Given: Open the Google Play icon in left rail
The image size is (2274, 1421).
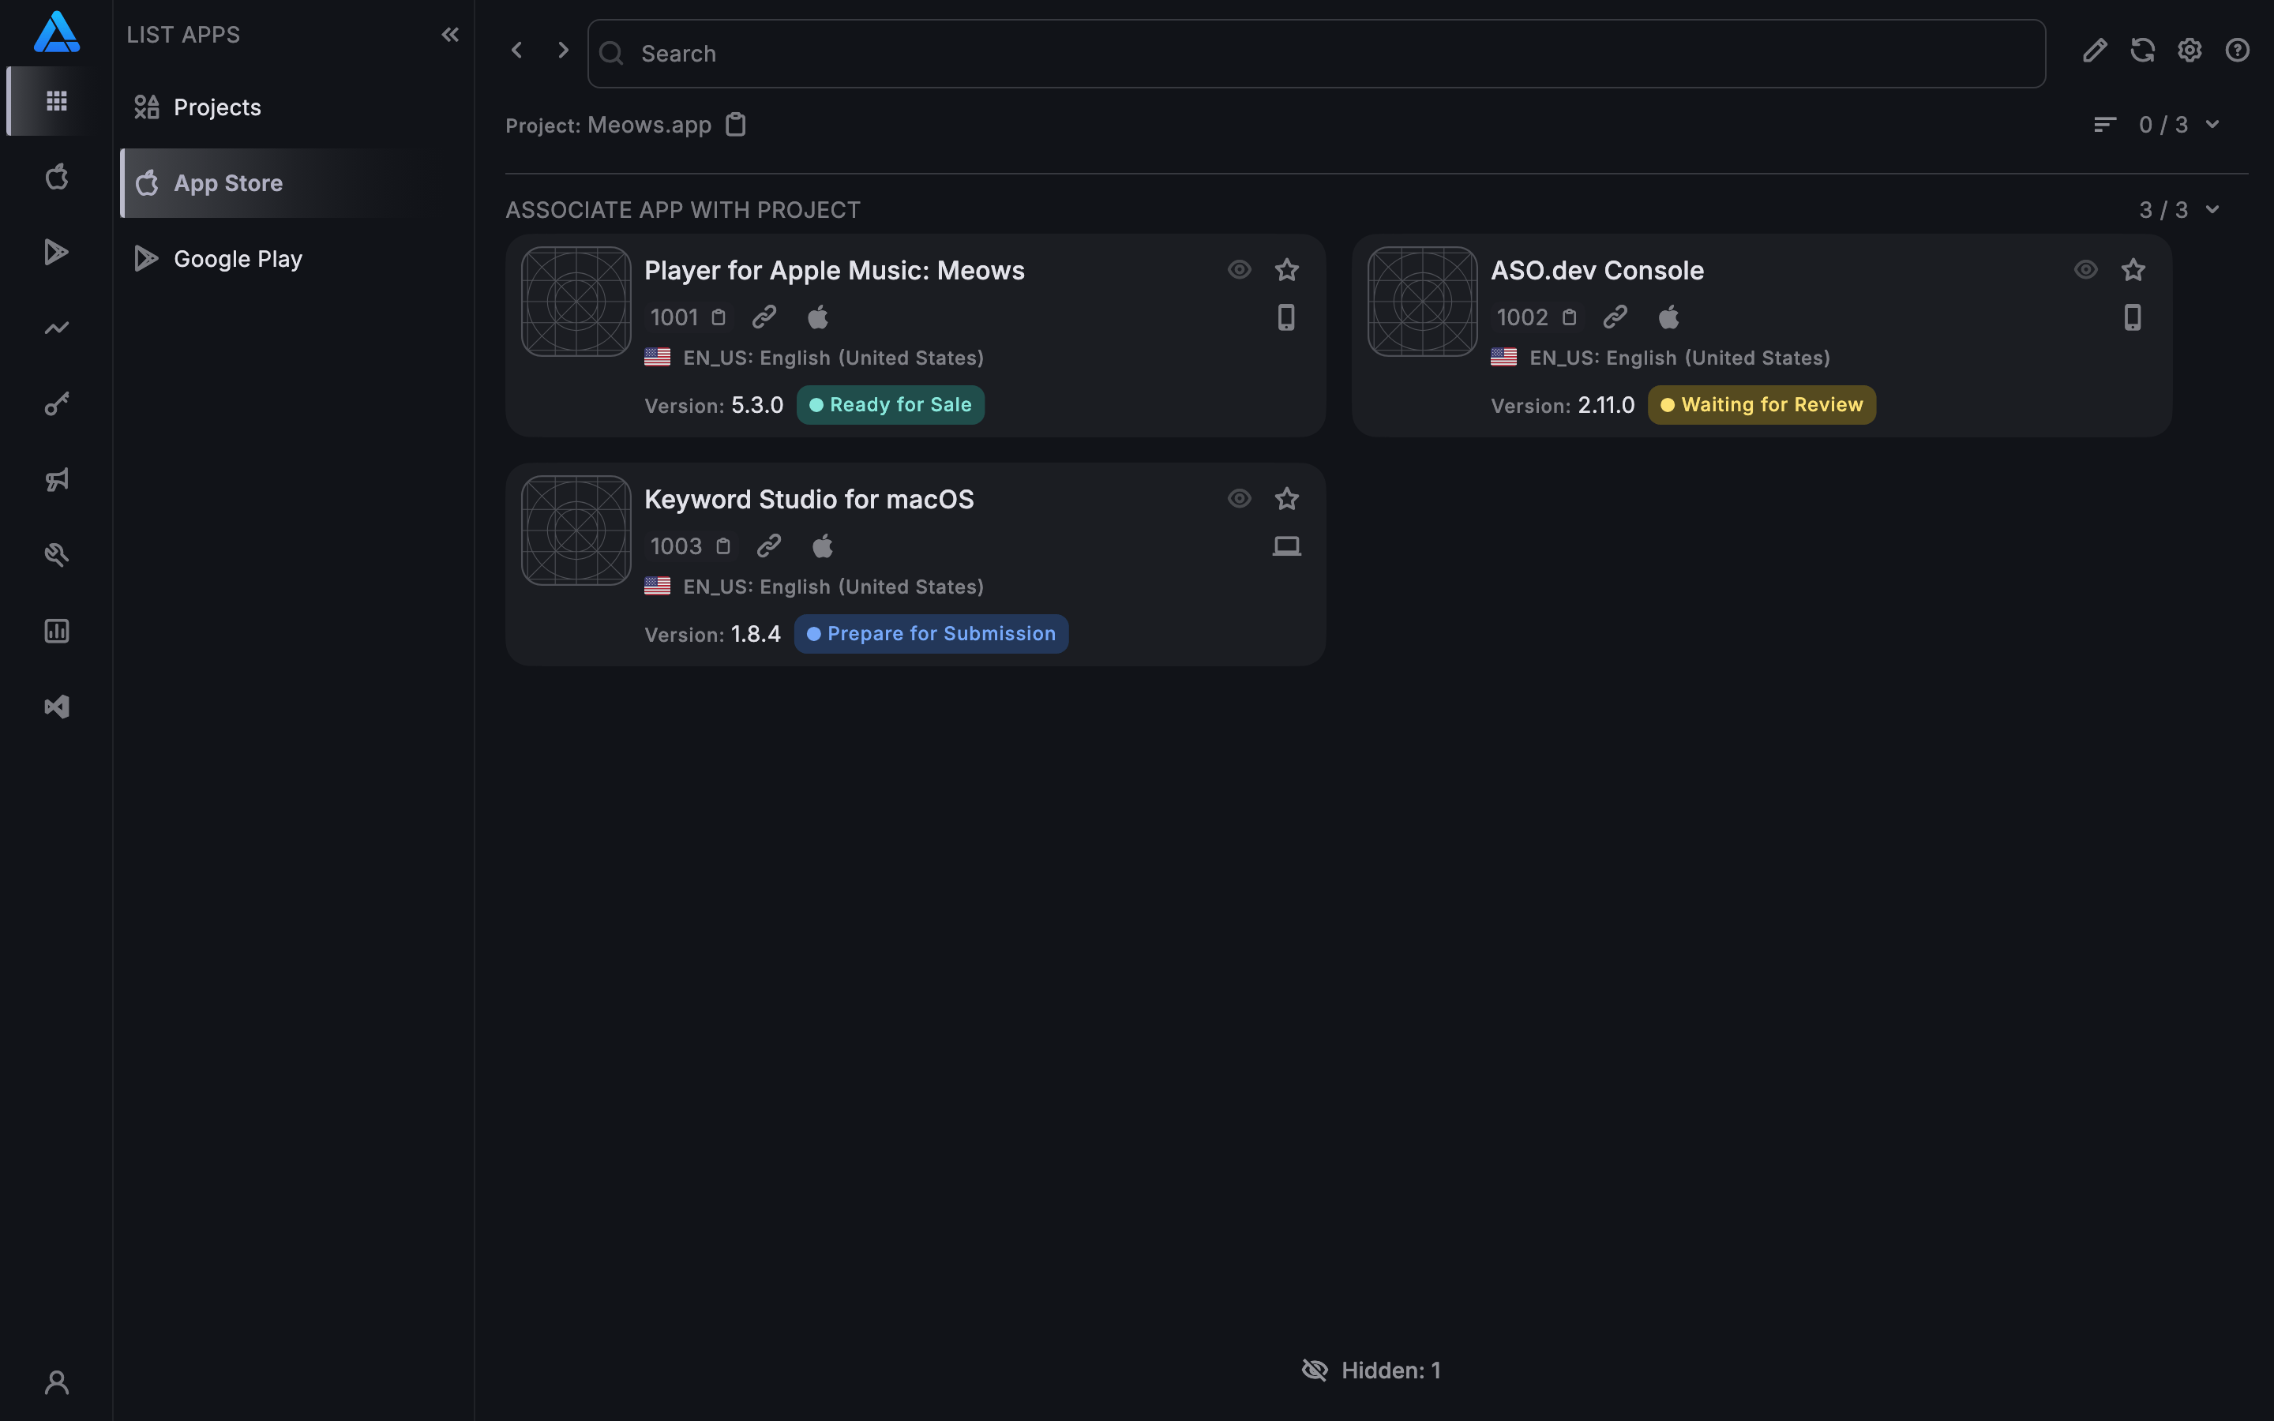Looking at the screenshot, I should pos(56,252).
